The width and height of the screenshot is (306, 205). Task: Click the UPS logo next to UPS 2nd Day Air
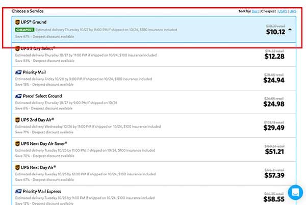point(17,120)
